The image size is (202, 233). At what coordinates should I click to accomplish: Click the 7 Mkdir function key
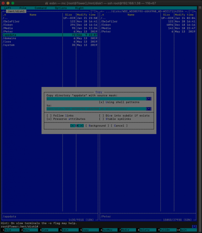[x=127, y=230]
